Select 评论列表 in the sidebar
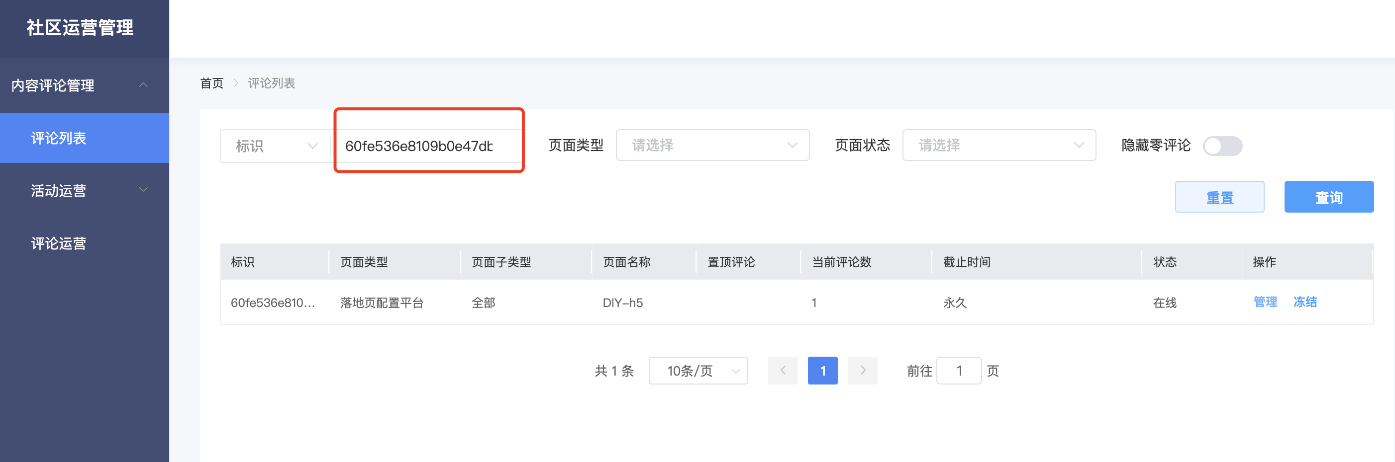The image size is (1395, 462). tap(59, 139)
